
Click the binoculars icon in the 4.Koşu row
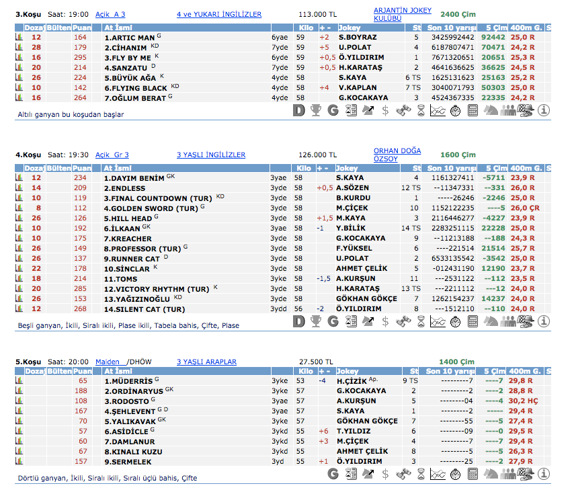[403, 322]
